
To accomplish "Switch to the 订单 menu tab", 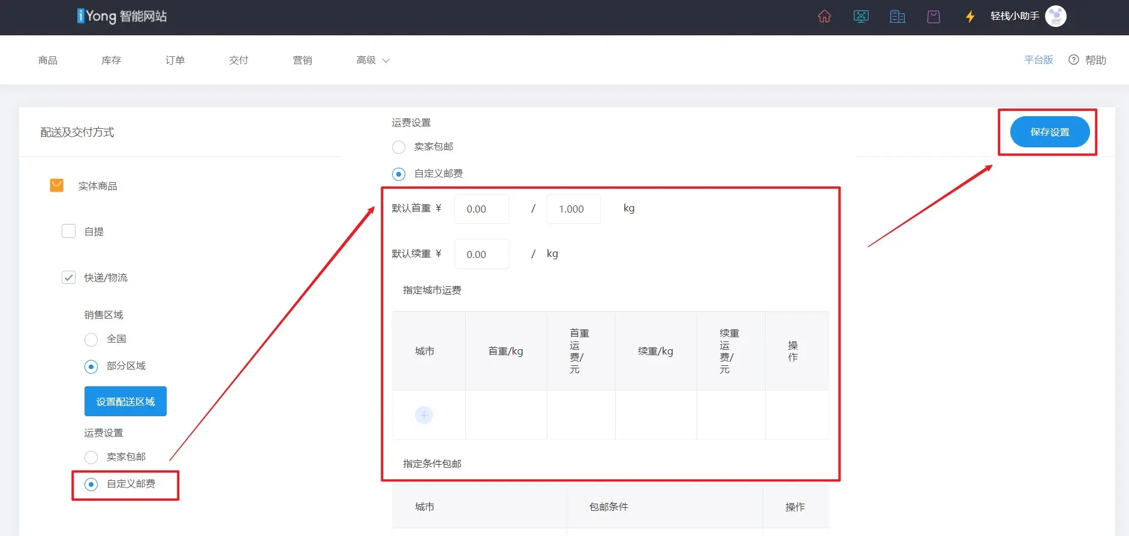I will click(x=175, y=60).
